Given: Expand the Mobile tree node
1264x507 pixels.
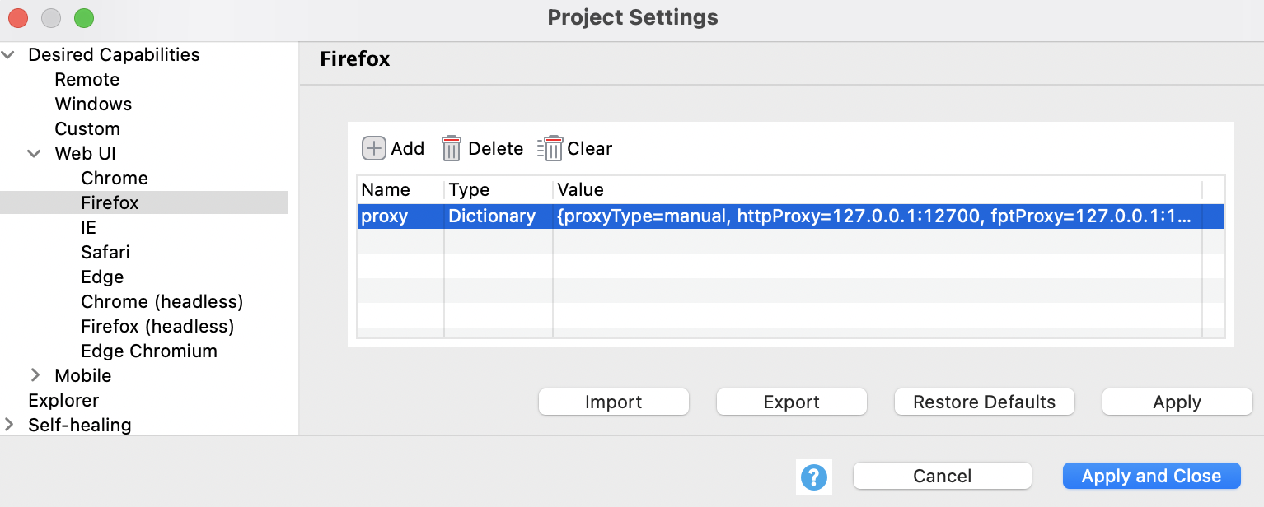Looking at the screenshot, I should click(35, 375).
